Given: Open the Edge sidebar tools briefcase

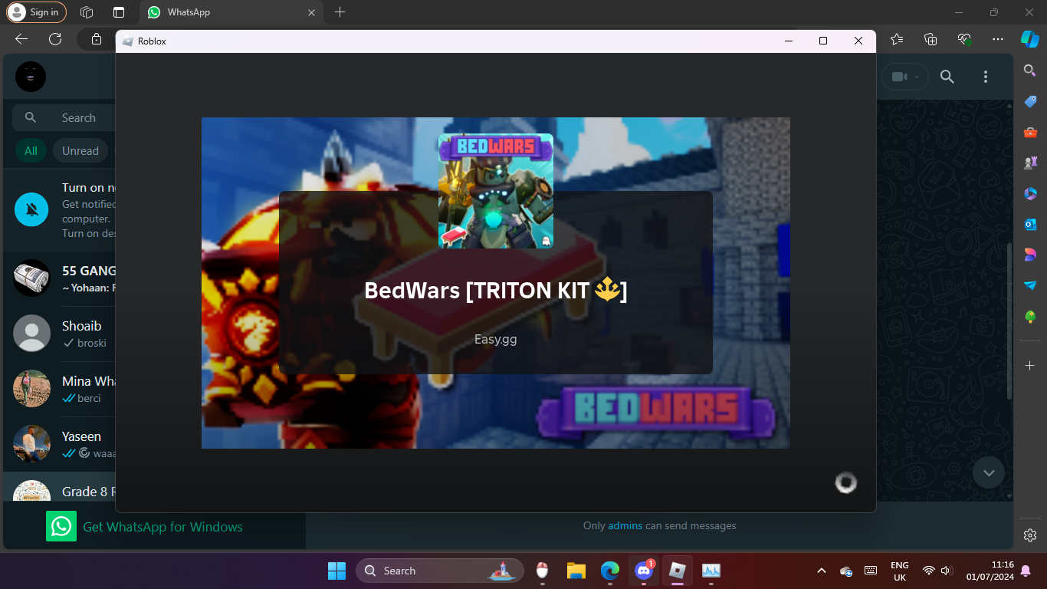Looking at the screenshot, I should click(x=1030, y=132).
